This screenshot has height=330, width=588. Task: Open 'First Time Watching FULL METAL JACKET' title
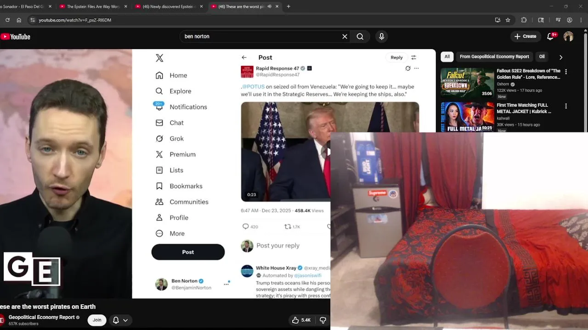[x=524, y=108]
